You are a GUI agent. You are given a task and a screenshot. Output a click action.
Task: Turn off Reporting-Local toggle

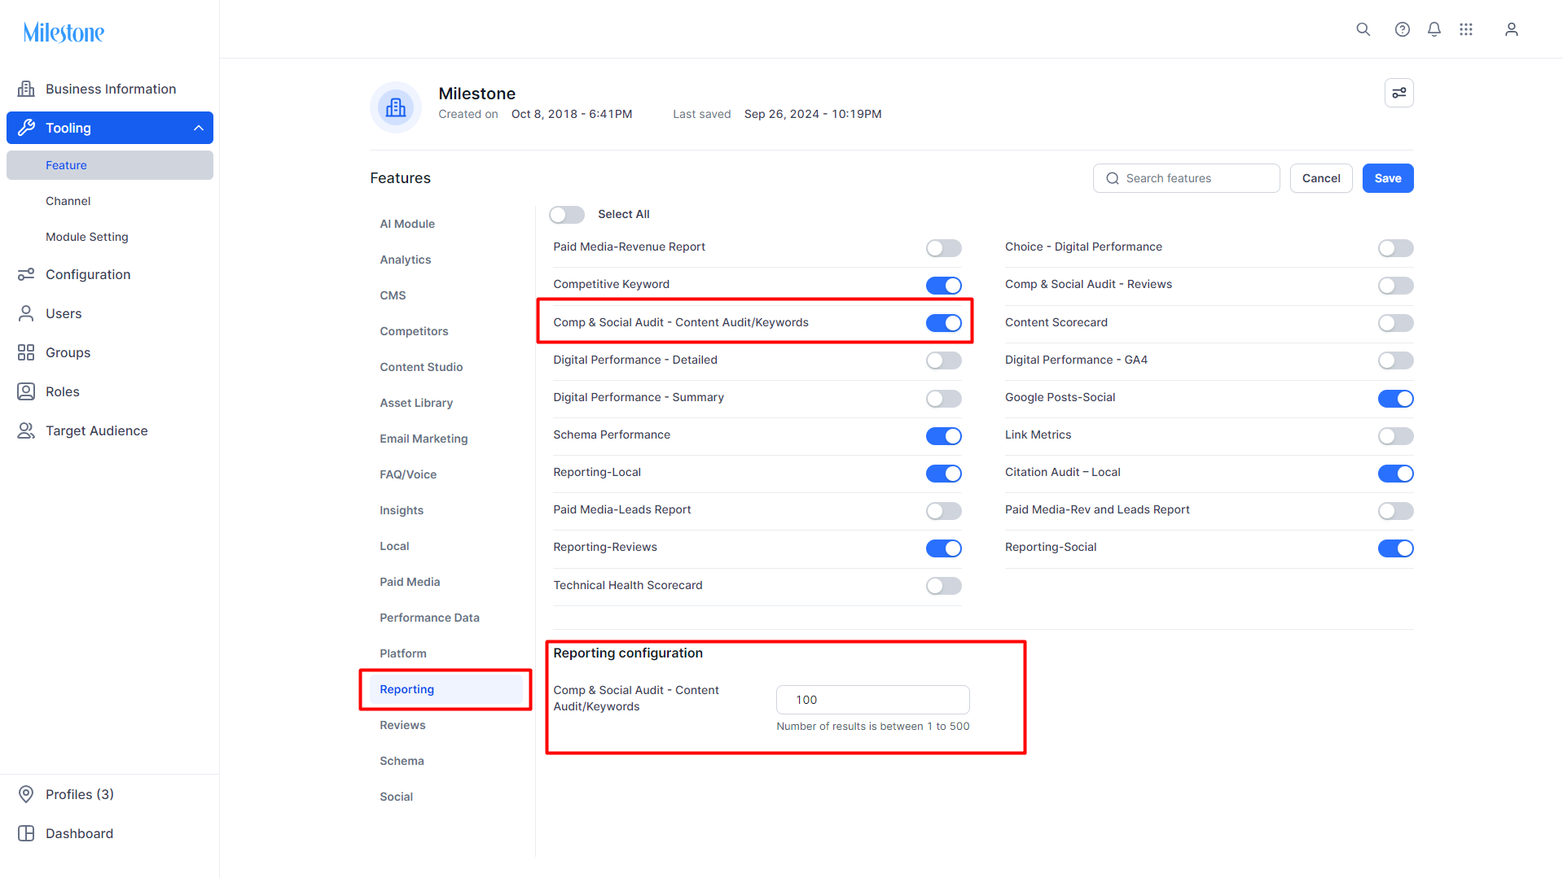(944, 474)
